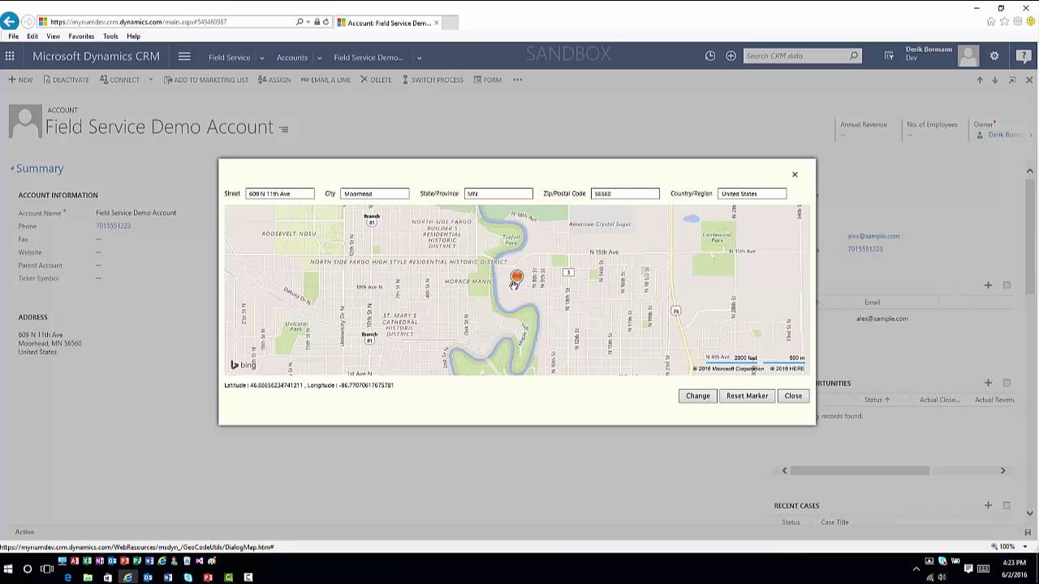The image size is (1039, 584).
Task: Open the Windows Start button
Action: [8, 569]
